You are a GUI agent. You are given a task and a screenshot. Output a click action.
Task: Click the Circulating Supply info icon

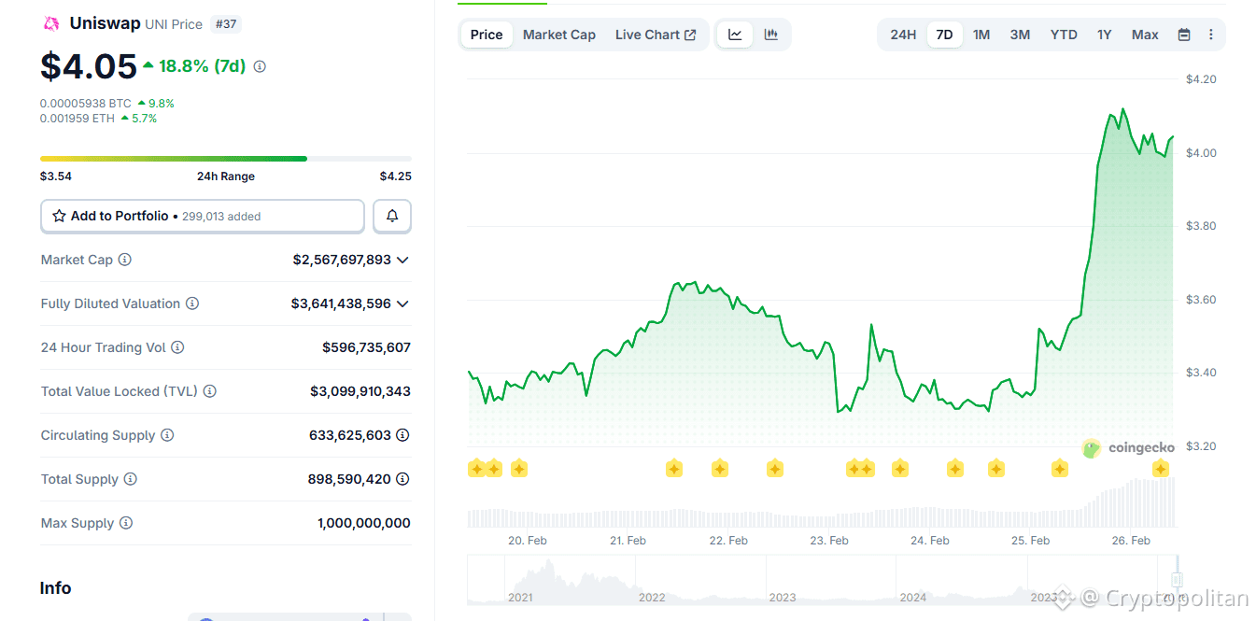(x=167, y=435)
